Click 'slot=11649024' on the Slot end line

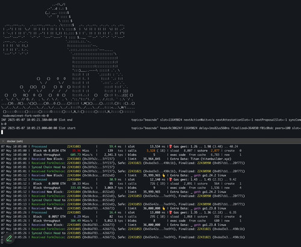coord(171,120)
